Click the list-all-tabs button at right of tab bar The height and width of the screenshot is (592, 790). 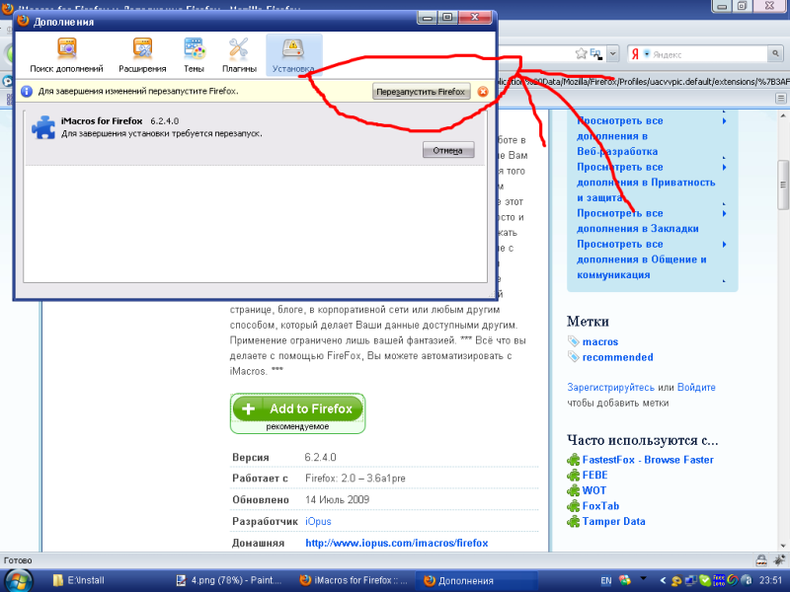(781, 98)
